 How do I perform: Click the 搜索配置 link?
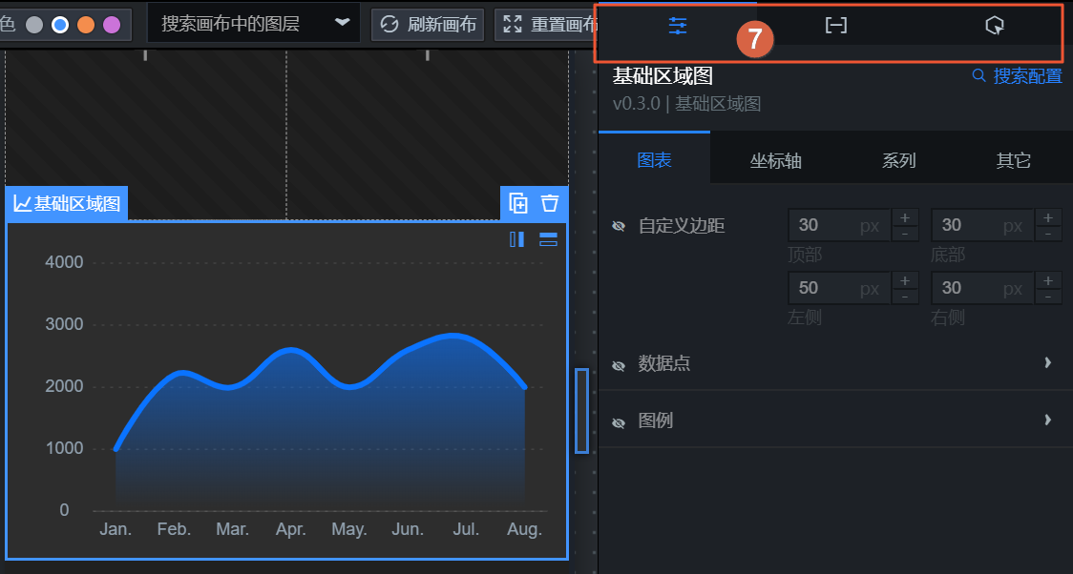coord(1018,75)
